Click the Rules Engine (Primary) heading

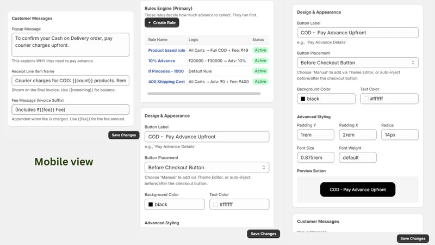click(x=169, y=8)
